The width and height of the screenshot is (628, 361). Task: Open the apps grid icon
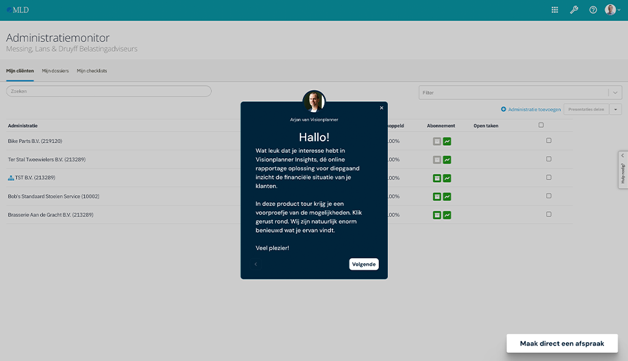[555, 10]
